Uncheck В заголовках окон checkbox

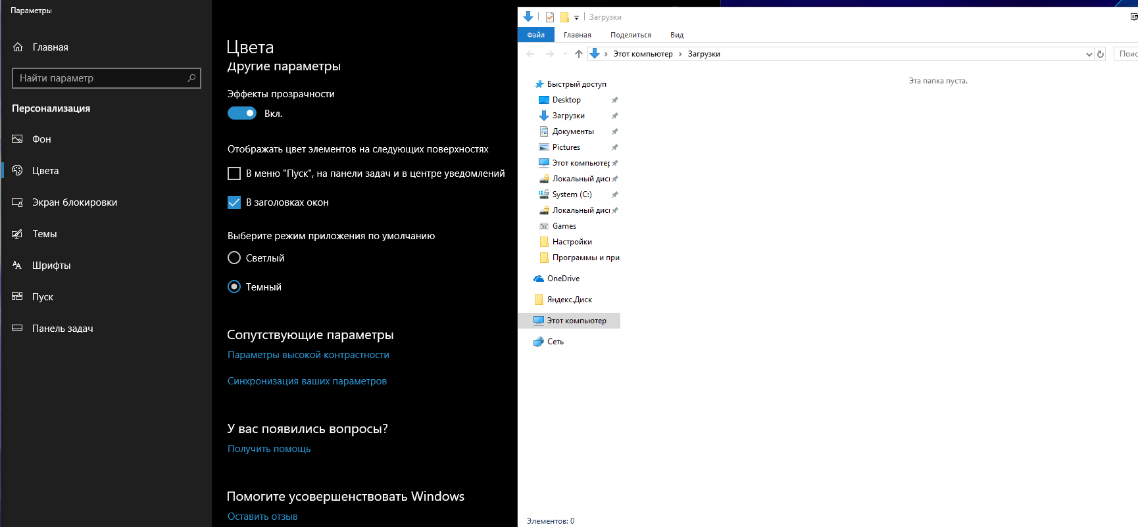click(x=234, y=202)
